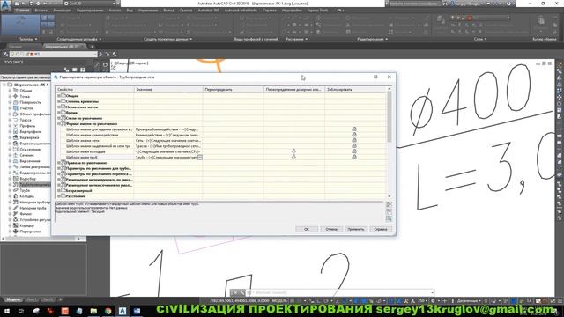Click Справка button in the dialog
The image size is (564, 317).
pos(381,229)
